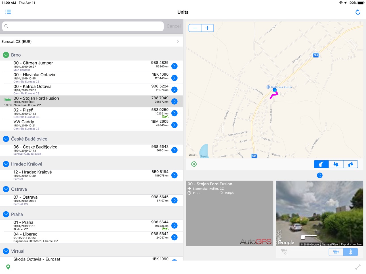Image resolution: width=366 pixels, height=274 pixels.
Task: Tap the grey camera icon under Street View
Action: (284, 252)
